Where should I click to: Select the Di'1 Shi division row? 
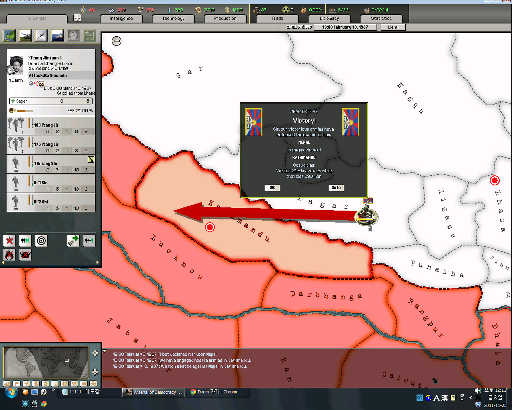(x=51, y=183)
